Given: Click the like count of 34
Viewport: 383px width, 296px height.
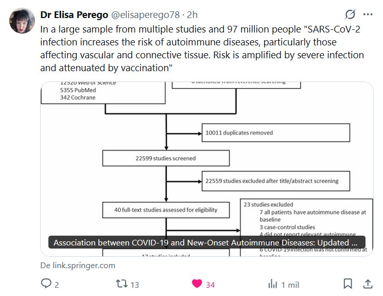Looking at the screenshot, I should point(210,284).
